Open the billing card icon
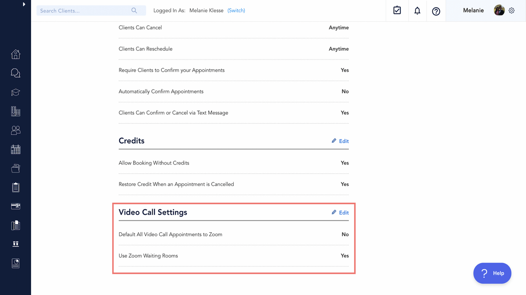 coord(15,206)
